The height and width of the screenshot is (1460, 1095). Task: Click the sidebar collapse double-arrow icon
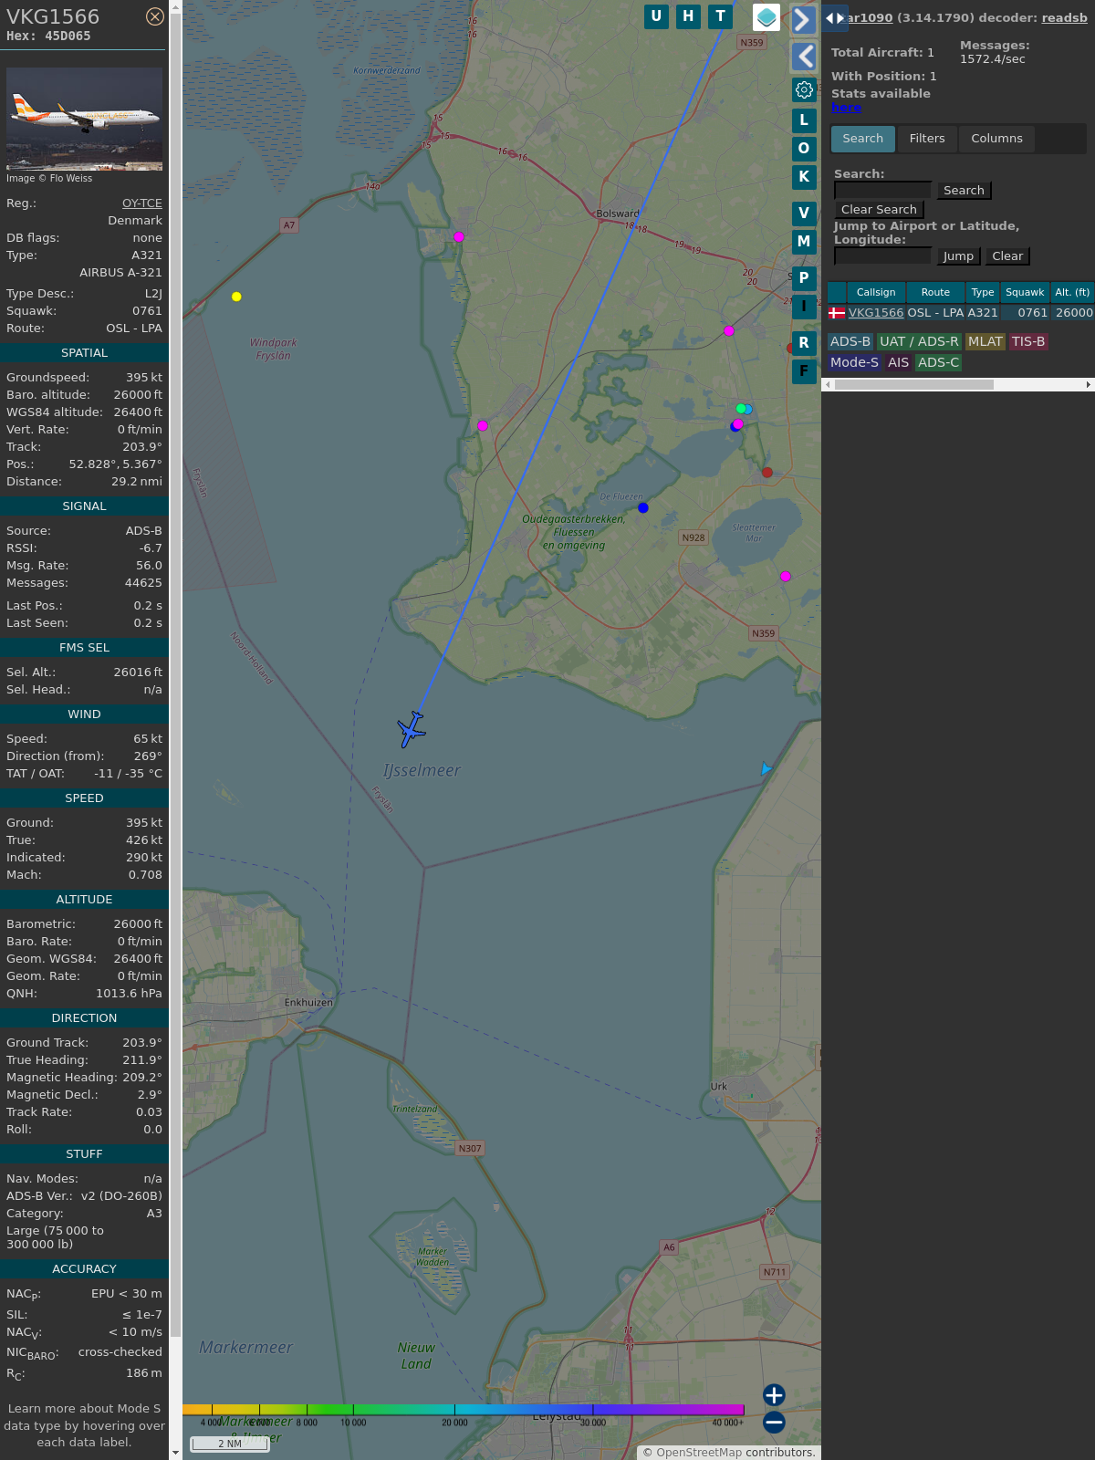click(x=834, y=18)
